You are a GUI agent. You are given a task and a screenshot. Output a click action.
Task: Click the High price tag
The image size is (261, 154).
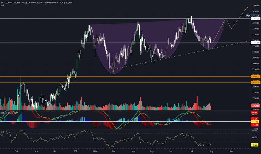248,15
